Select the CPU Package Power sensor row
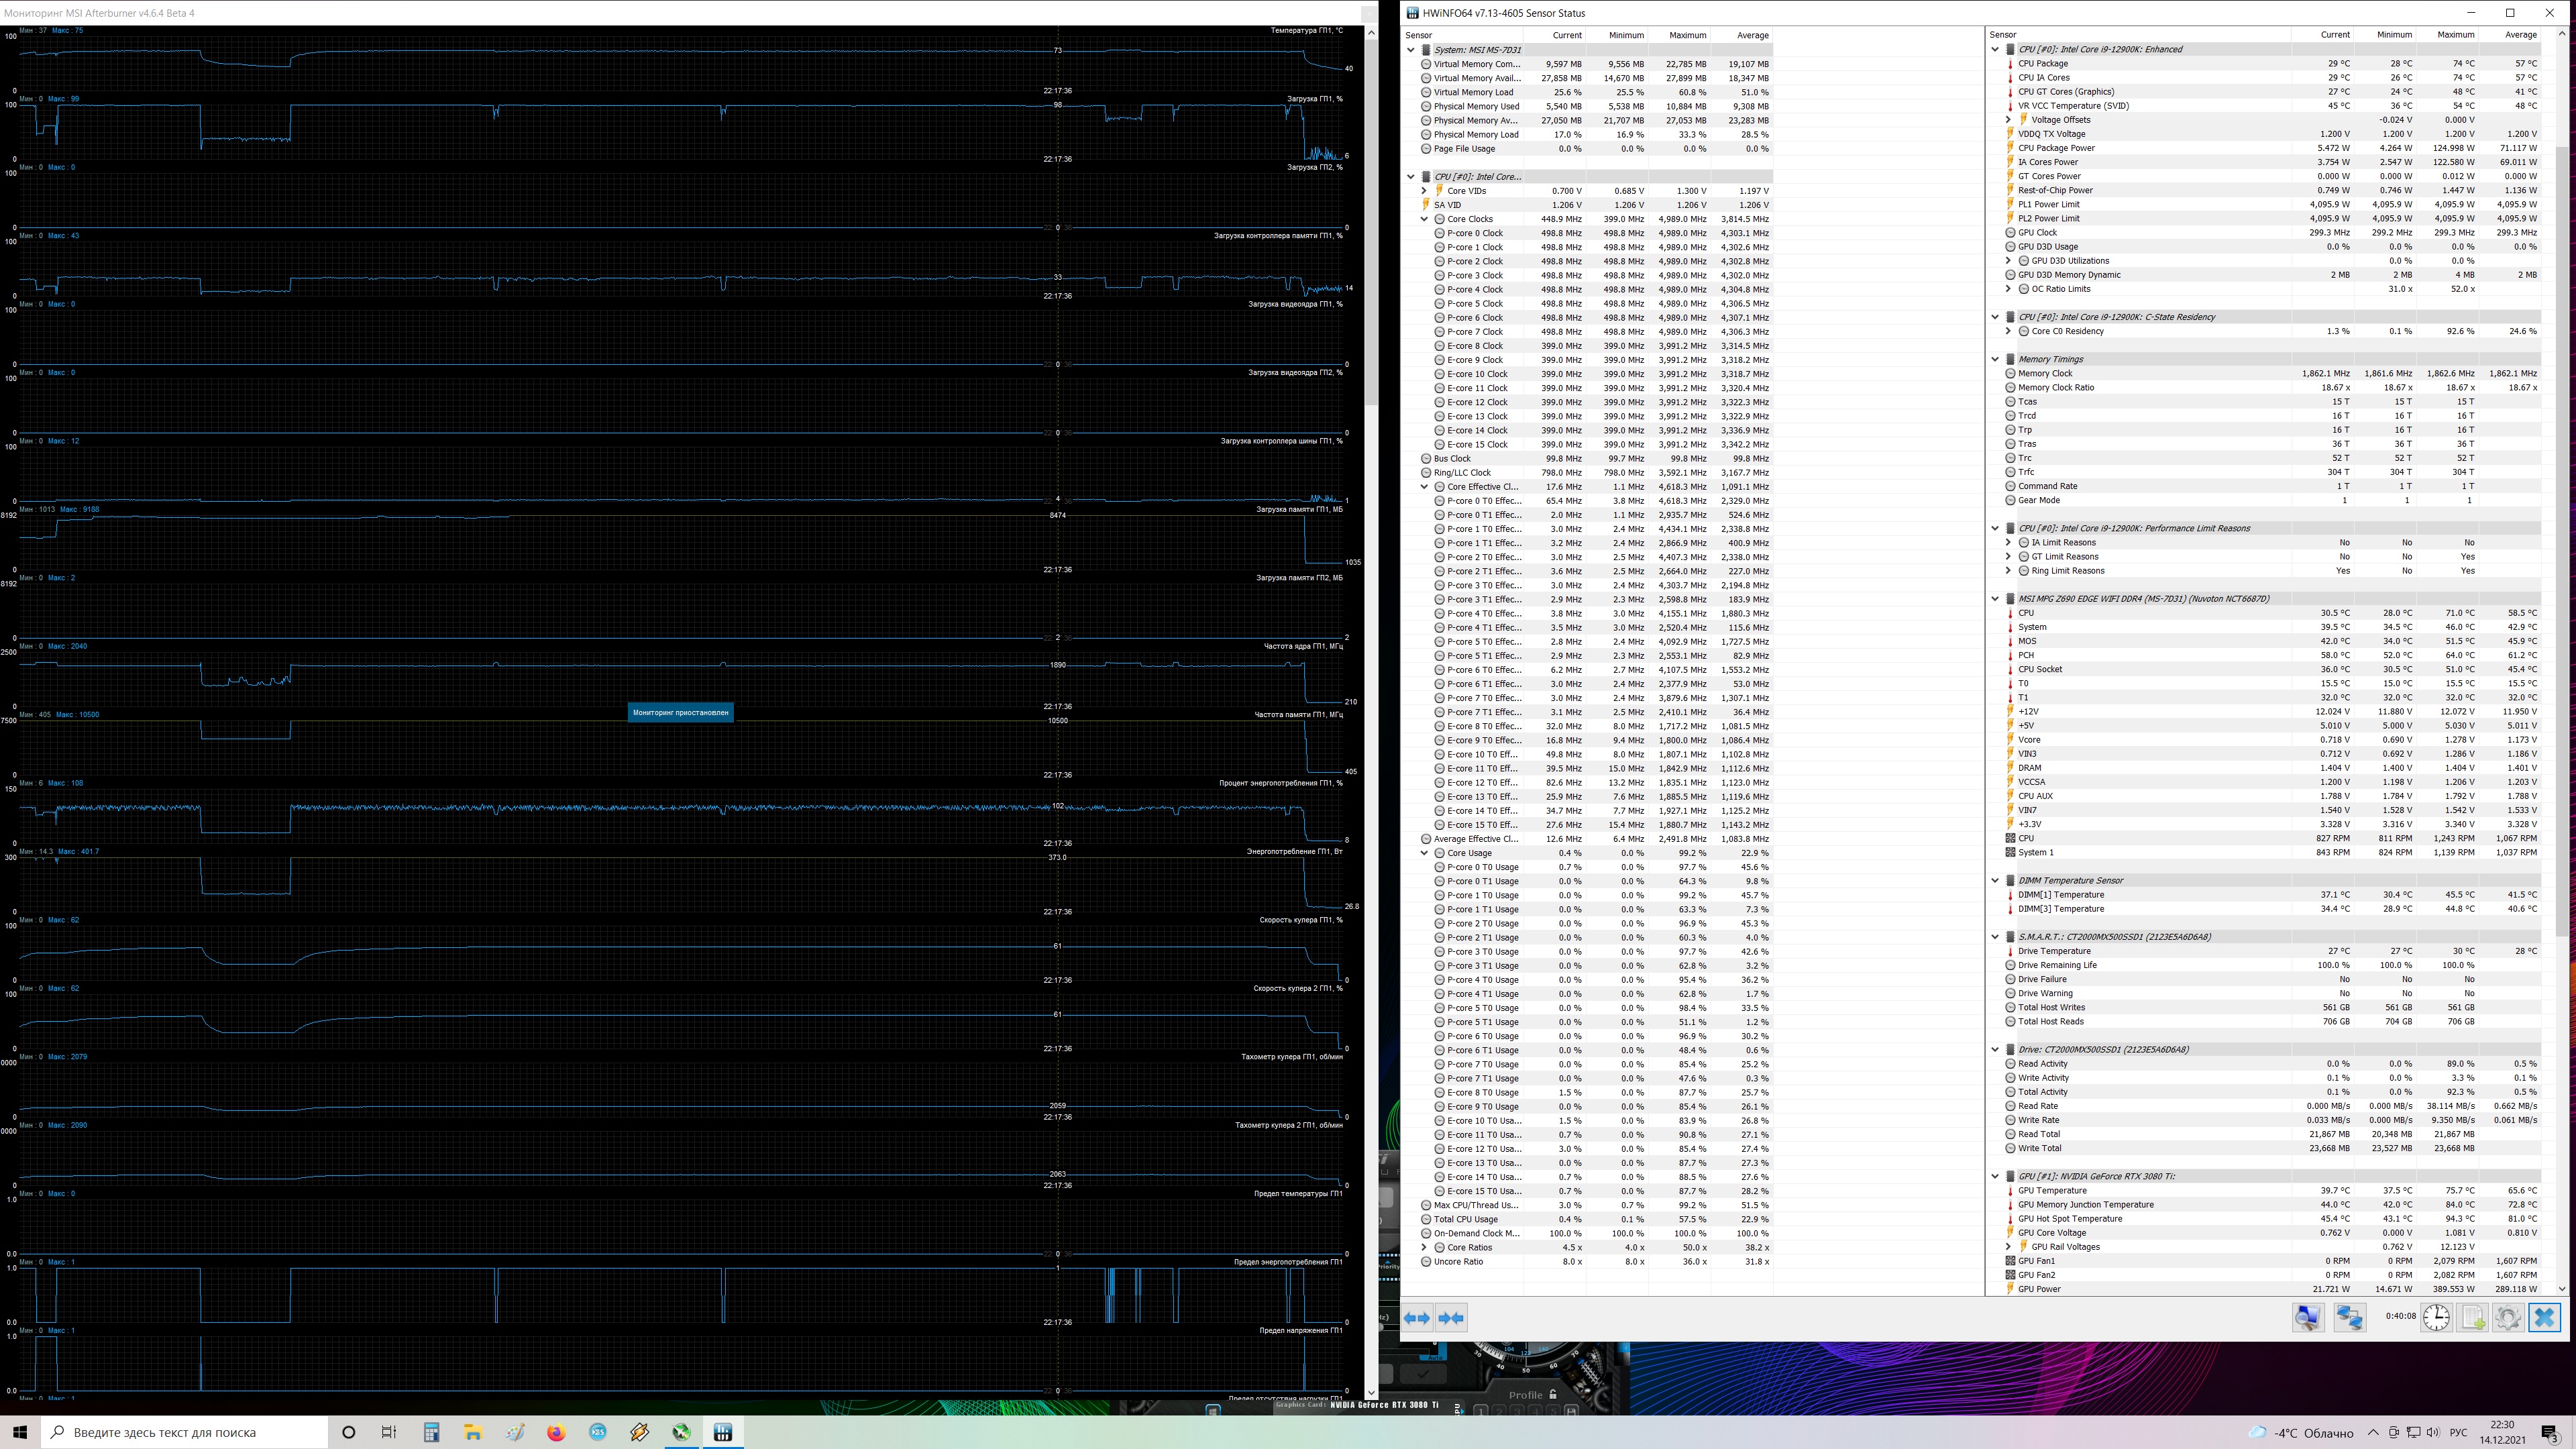The image size is (2576, 1449). click(2056, 148)
